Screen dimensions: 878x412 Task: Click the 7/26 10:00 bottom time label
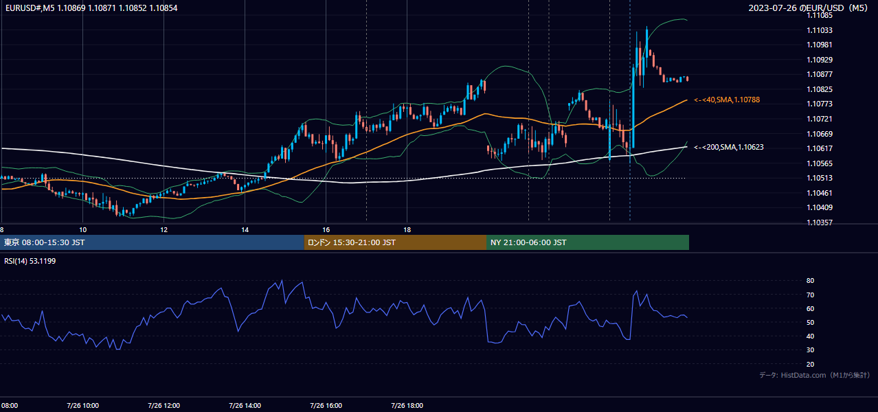[83, 405]
